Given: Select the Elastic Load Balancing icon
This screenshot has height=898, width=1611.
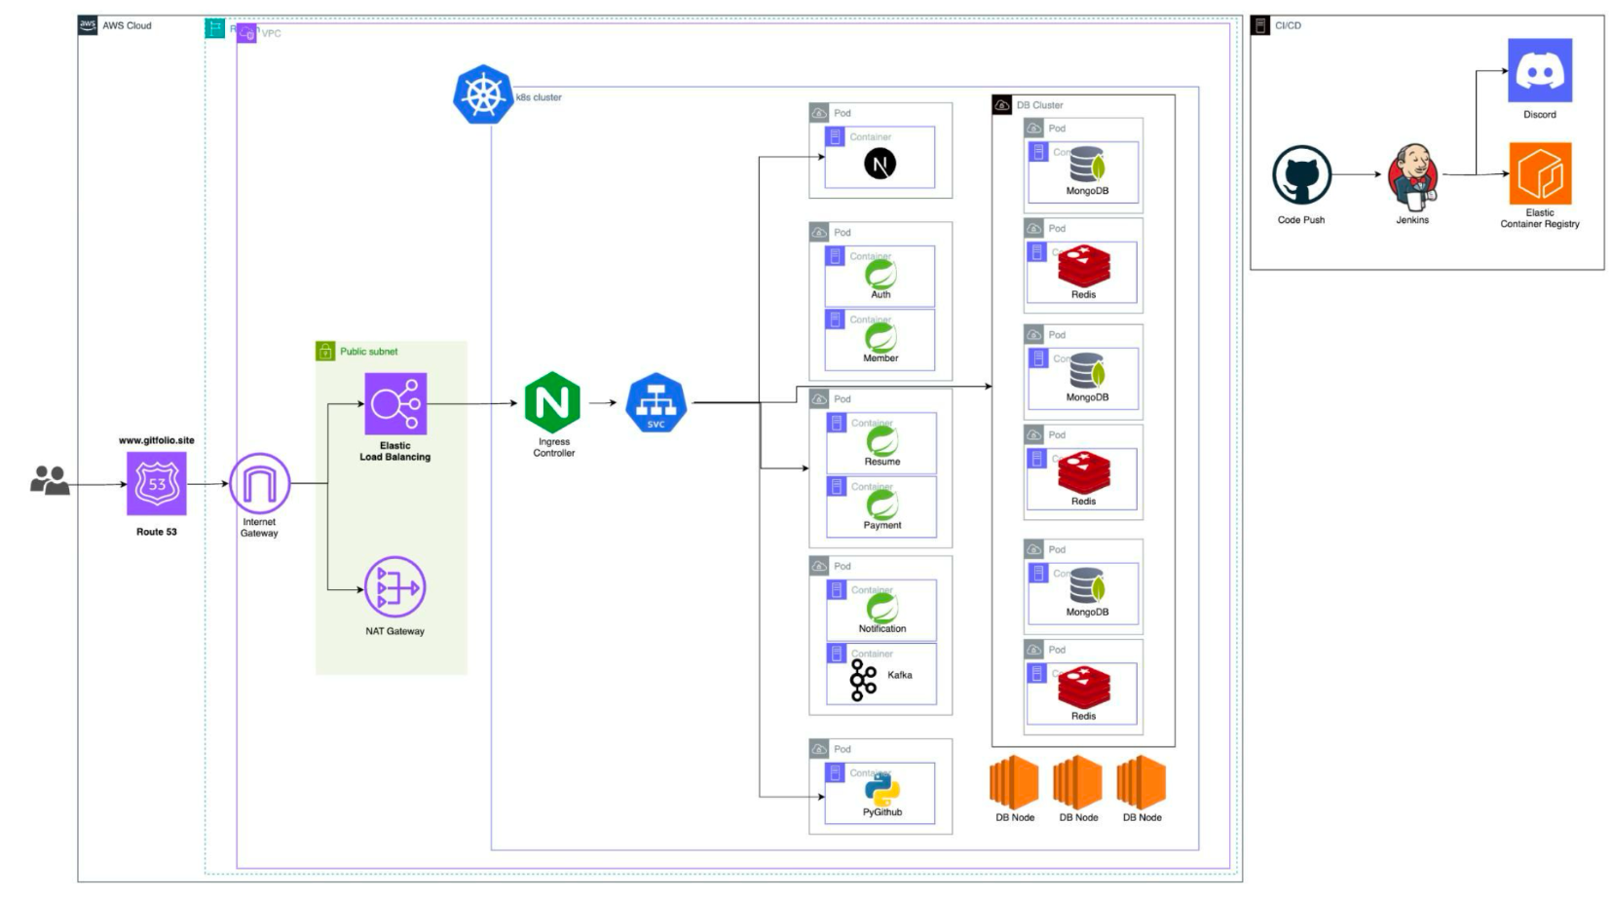Looking at the screenshot, I should pyautogui.click(x=395, y=403).
